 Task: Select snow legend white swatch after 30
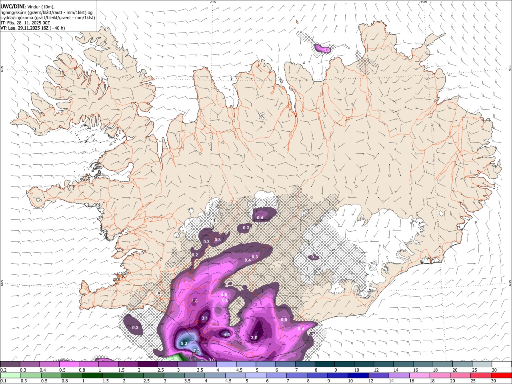coord(502,364)
